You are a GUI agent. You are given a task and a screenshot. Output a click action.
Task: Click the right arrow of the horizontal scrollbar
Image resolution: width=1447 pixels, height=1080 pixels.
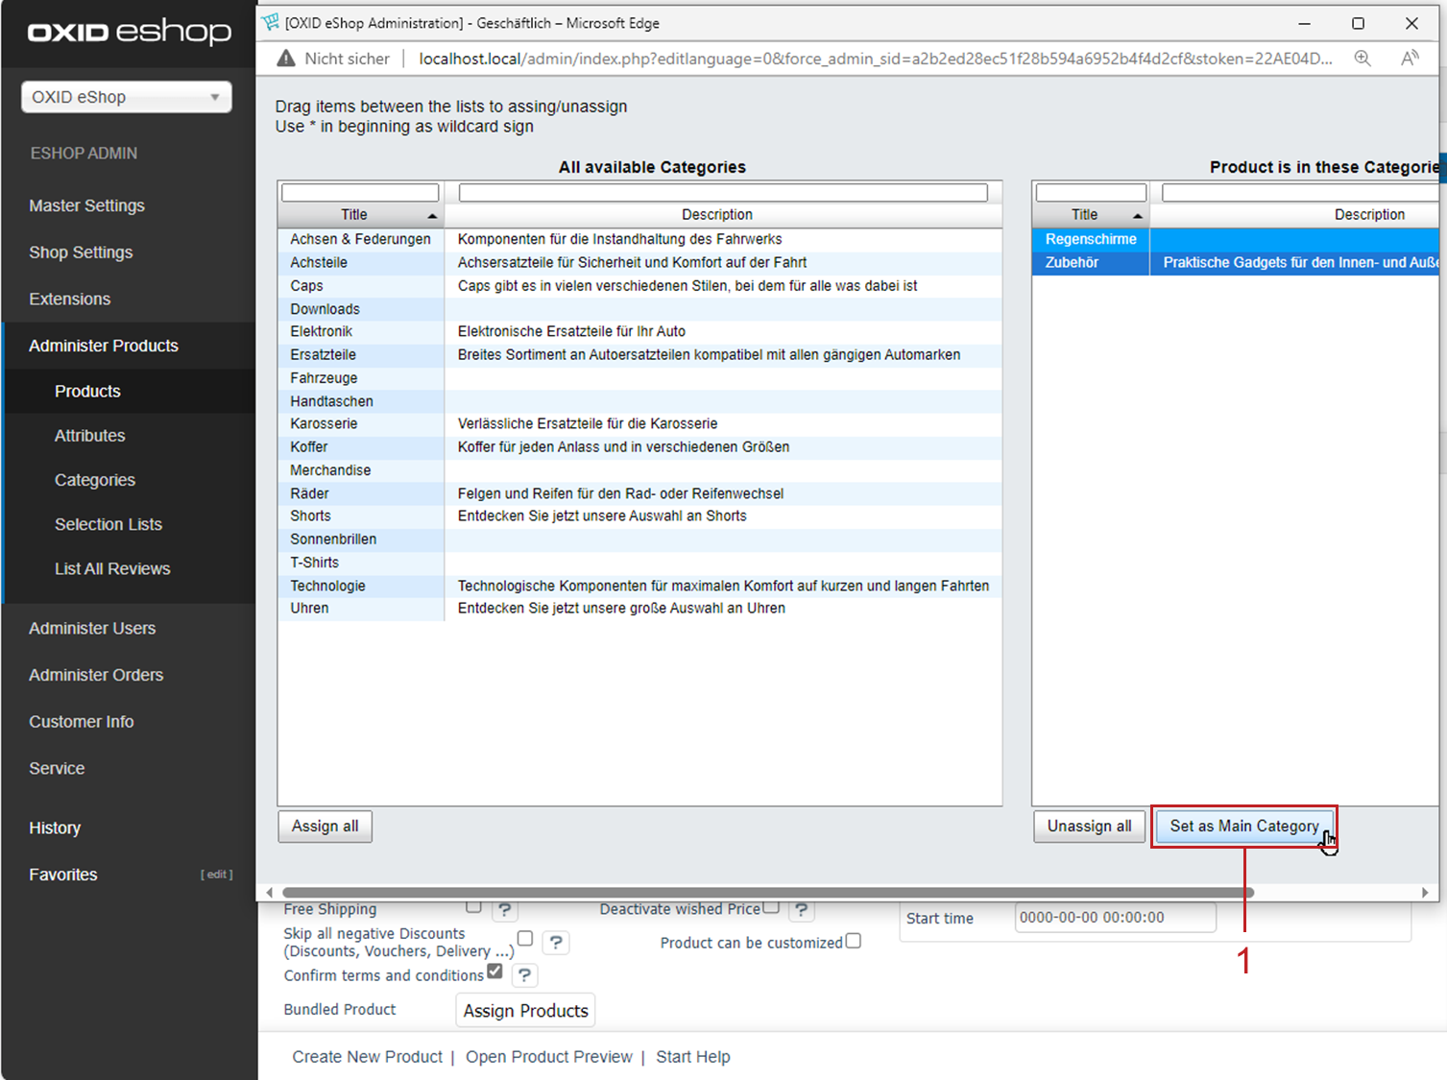point(1426,893)
